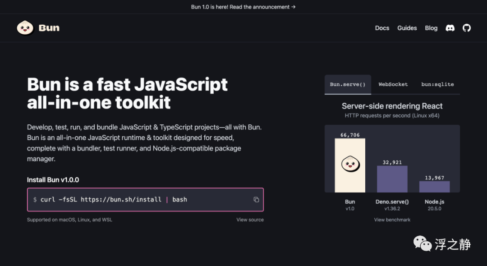Click the 32,921 value label
The image size is (487, 266).
click(392, 162)
